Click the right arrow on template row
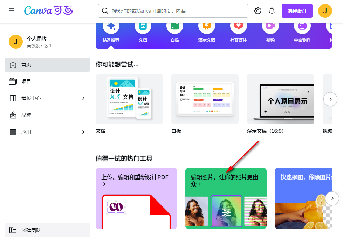Viewport: 343px width, 239px height. tap(330, 99)
